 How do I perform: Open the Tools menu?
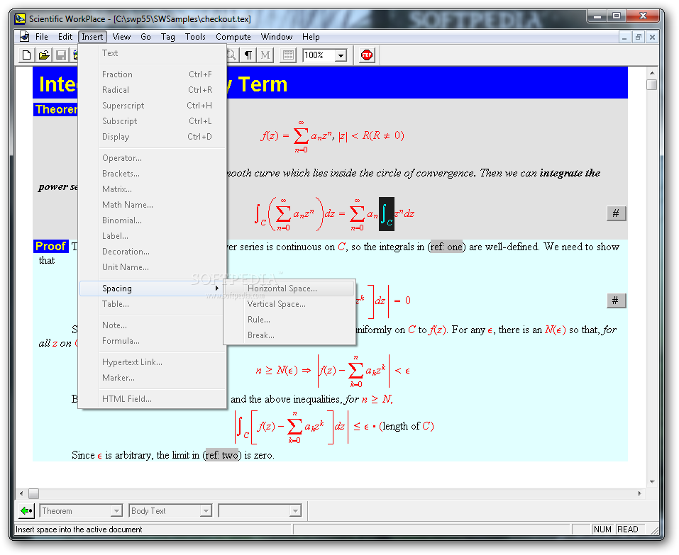(x=195, y=37)
